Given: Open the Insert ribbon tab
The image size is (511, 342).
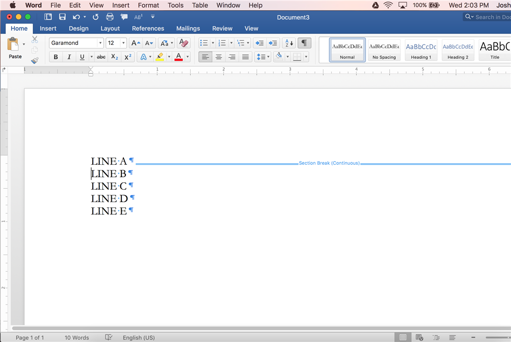Looking at the screenshot, I should (x=48, y=28).
